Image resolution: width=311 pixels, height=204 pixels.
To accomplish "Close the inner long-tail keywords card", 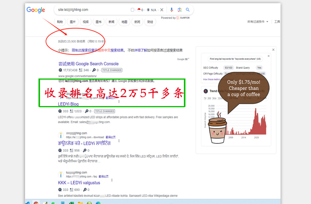I will click(x=269, y=56).
